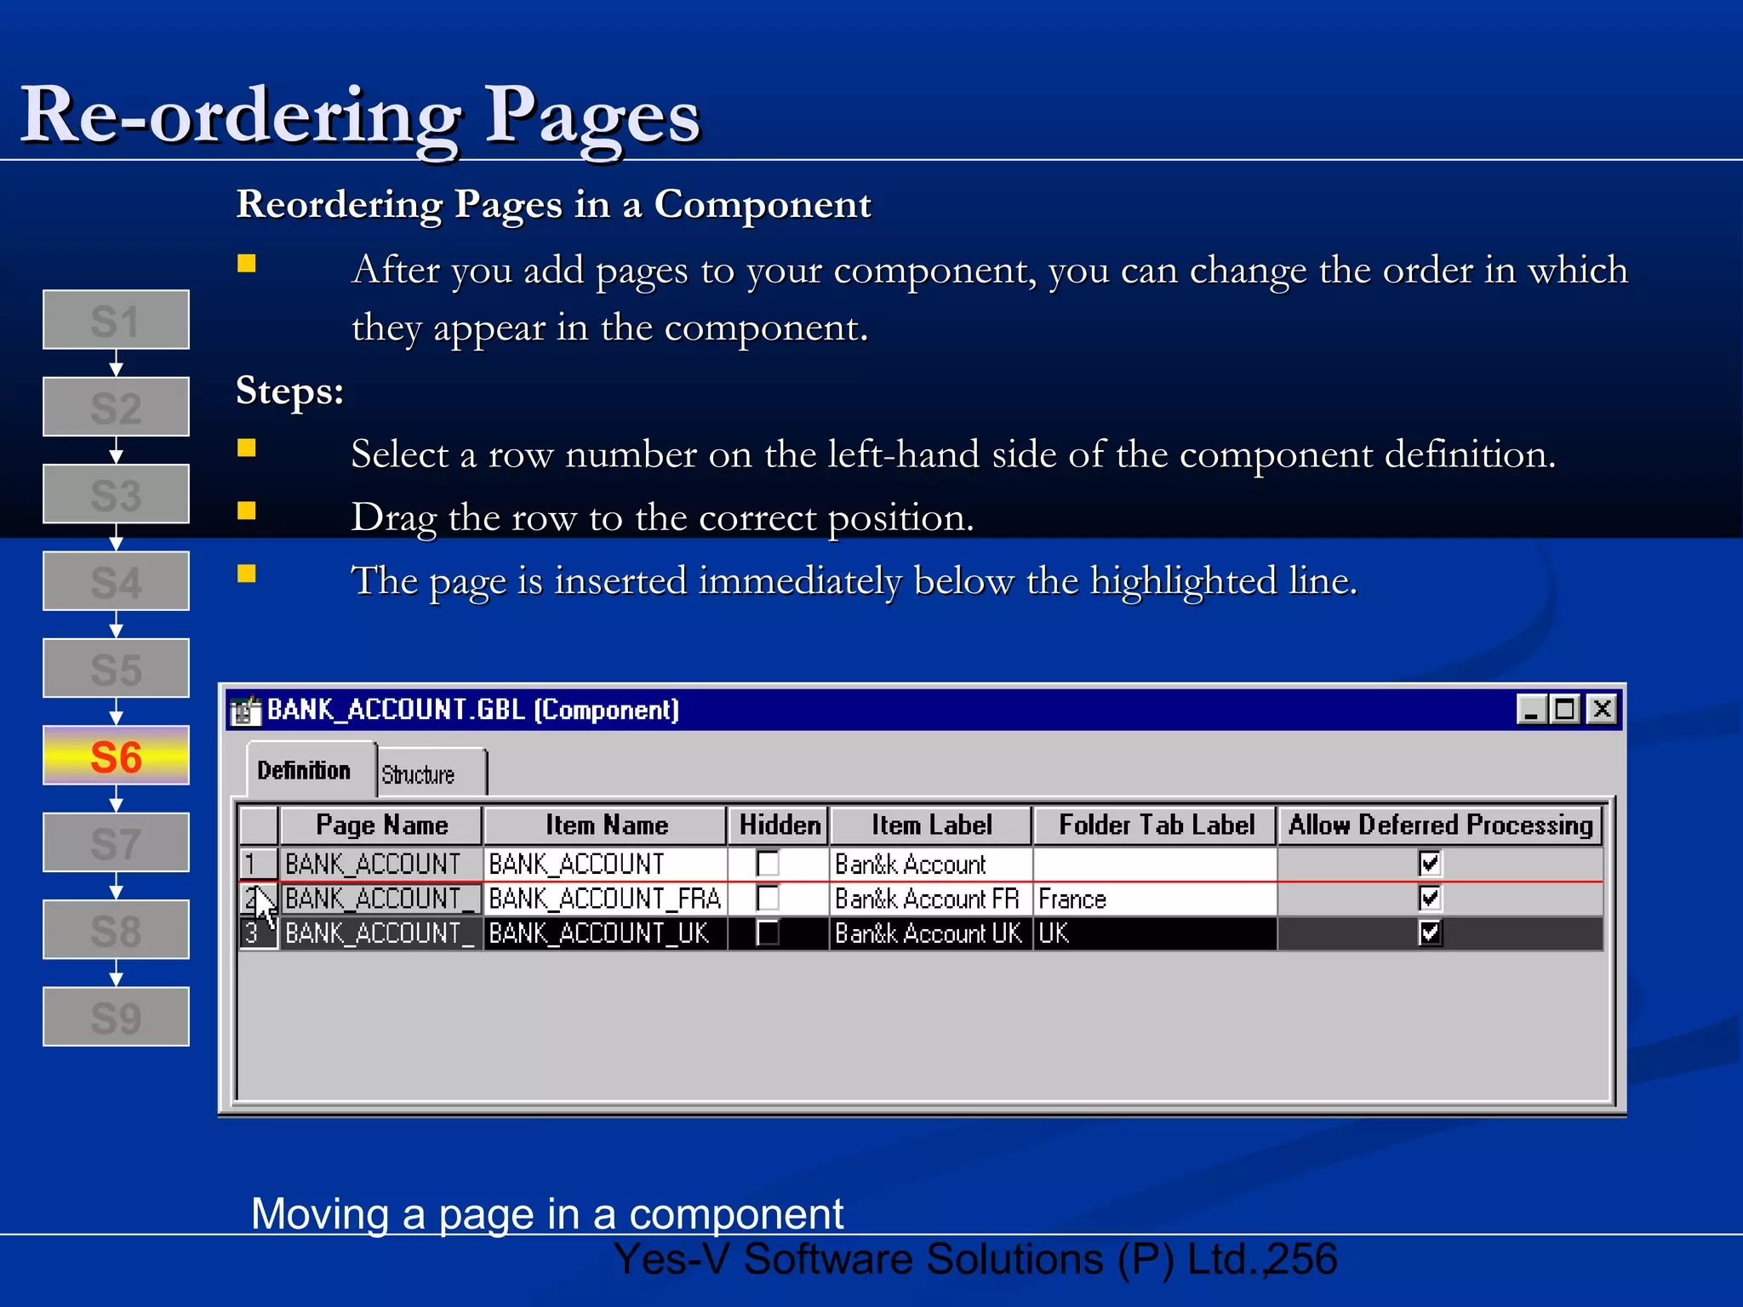The width and height of the screenshot is (1743, 1307).
Task: Click Folder Tab Label cell 'France'
Action: (x=1155, y=899)
